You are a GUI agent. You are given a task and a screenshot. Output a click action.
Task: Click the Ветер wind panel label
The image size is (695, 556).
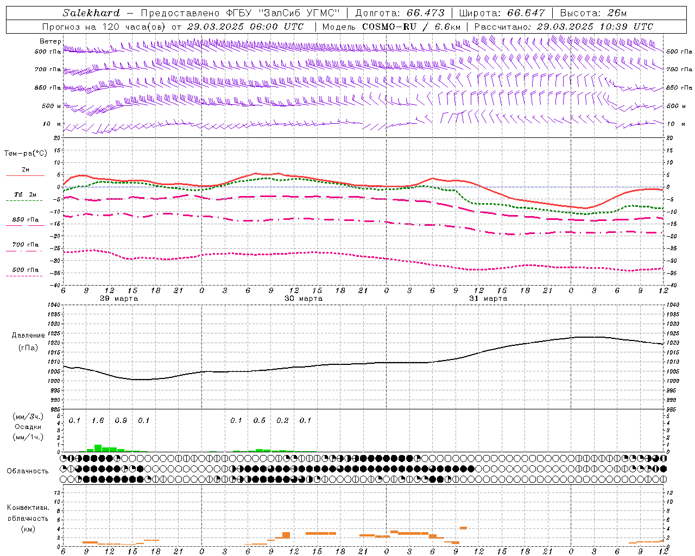coord(50,41)
